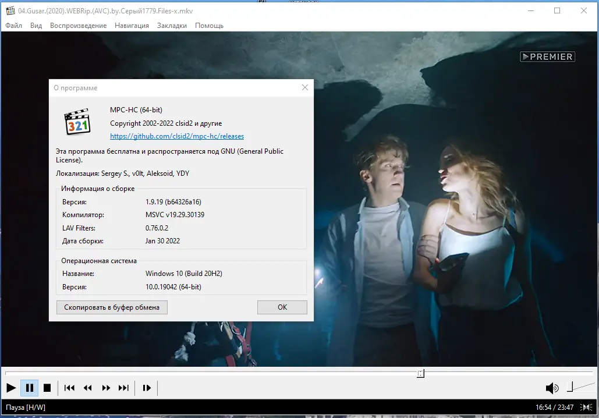Click the Пауза [H/W] status text
Screen dimensions: 599x418
pyautogui.click(x=26, y=408)
